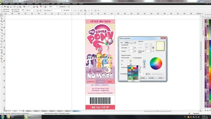Click Otro at bottom of color palette

coord(133,81)
